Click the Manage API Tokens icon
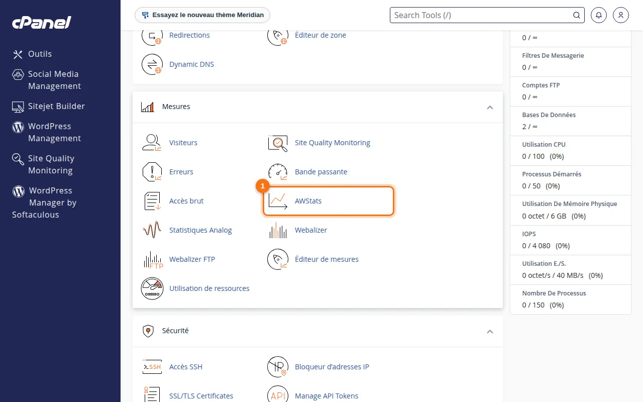This screenshot has width=643, height=402. pyautogui.click(x=277, y=395)
